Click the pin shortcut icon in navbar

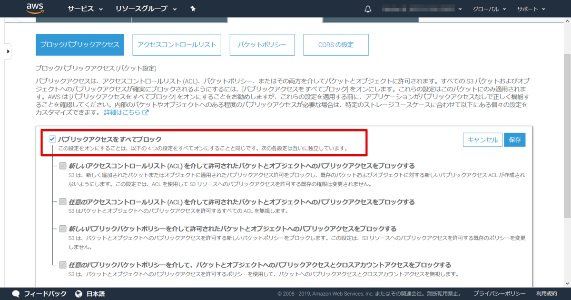193,9
